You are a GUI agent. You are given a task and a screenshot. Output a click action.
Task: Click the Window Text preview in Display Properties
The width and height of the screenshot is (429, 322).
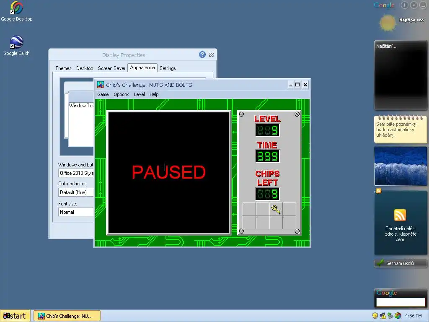pos(81,106)
